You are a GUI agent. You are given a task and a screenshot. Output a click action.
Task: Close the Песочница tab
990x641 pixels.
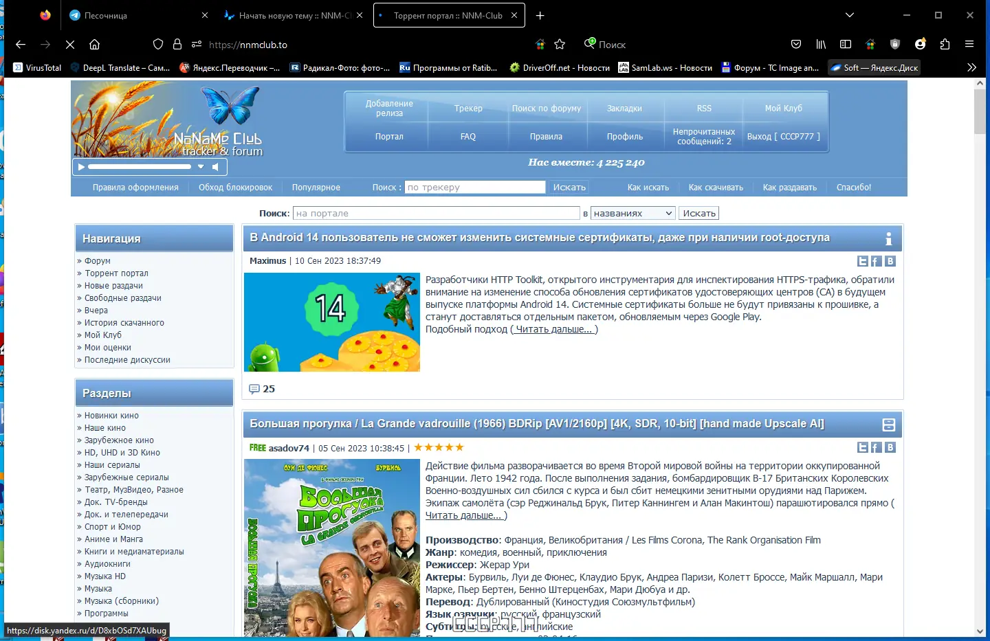pyautogui.click(x=205, y=15)
